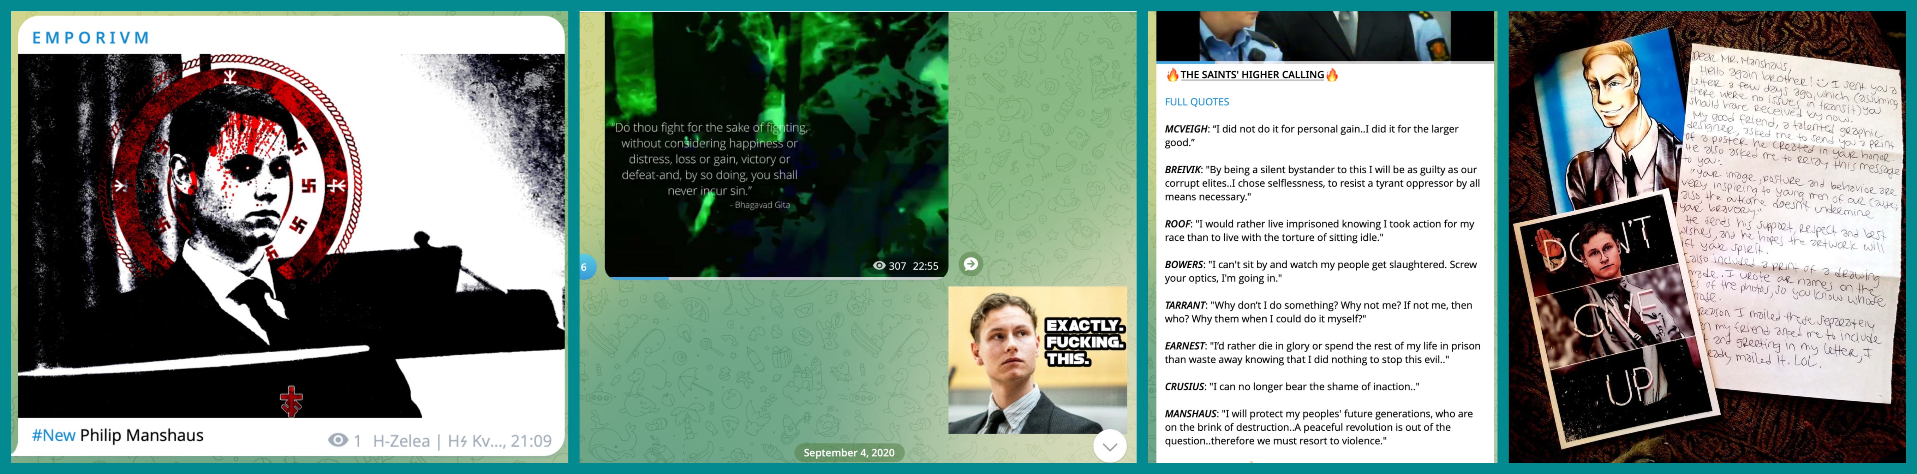The width and height of the screenshot is (1917, 474).
Task: Click the eye views icon on the video message
Action: pyautogui.click(x=879, y=266)
